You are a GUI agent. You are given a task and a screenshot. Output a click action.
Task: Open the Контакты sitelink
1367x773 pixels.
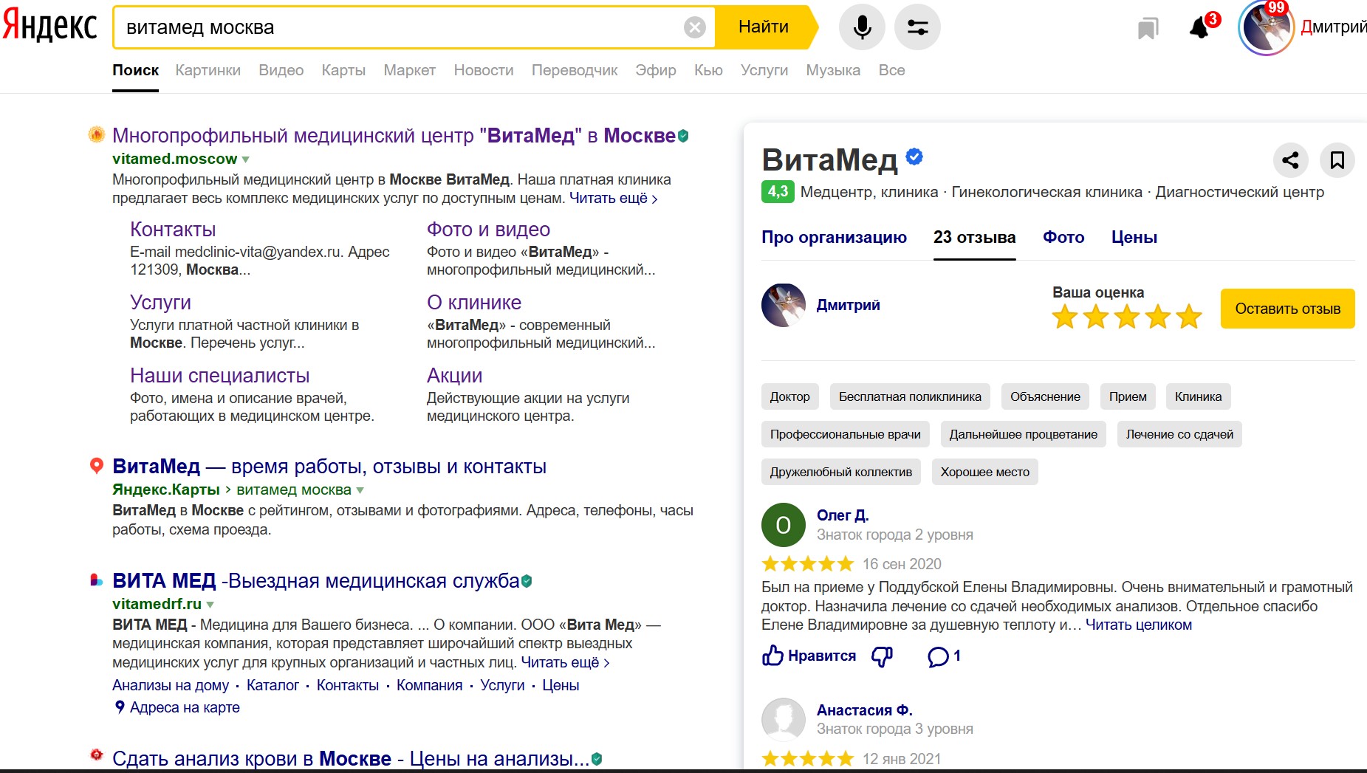pos(173,229)
